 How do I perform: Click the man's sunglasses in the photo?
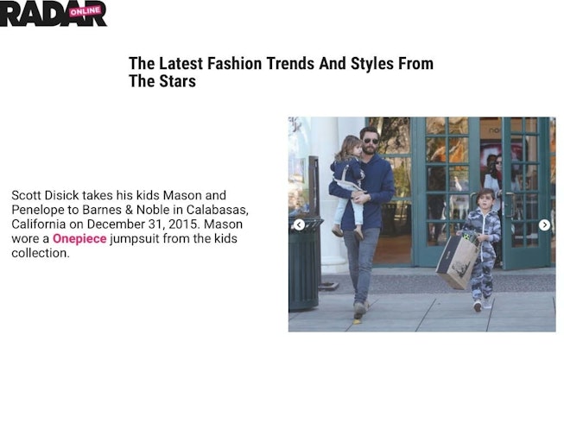[371, 141]
